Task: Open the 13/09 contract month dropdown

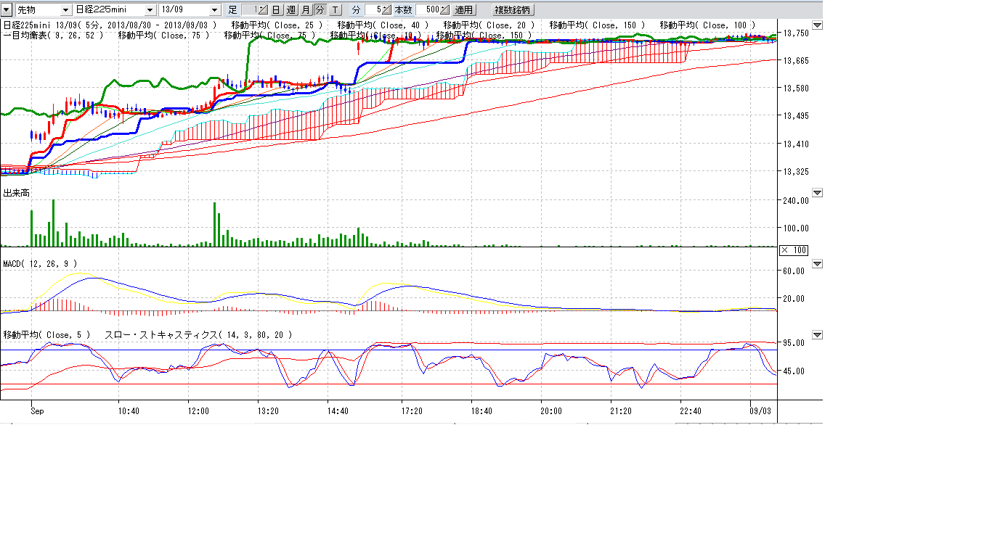Action: [214, 10]
